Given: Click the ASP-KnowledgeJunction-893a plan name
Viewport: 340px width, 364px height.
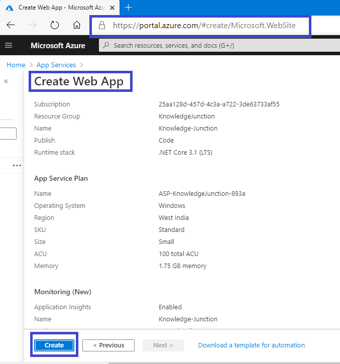Looking at the screenshot, I should coord(202,194).
